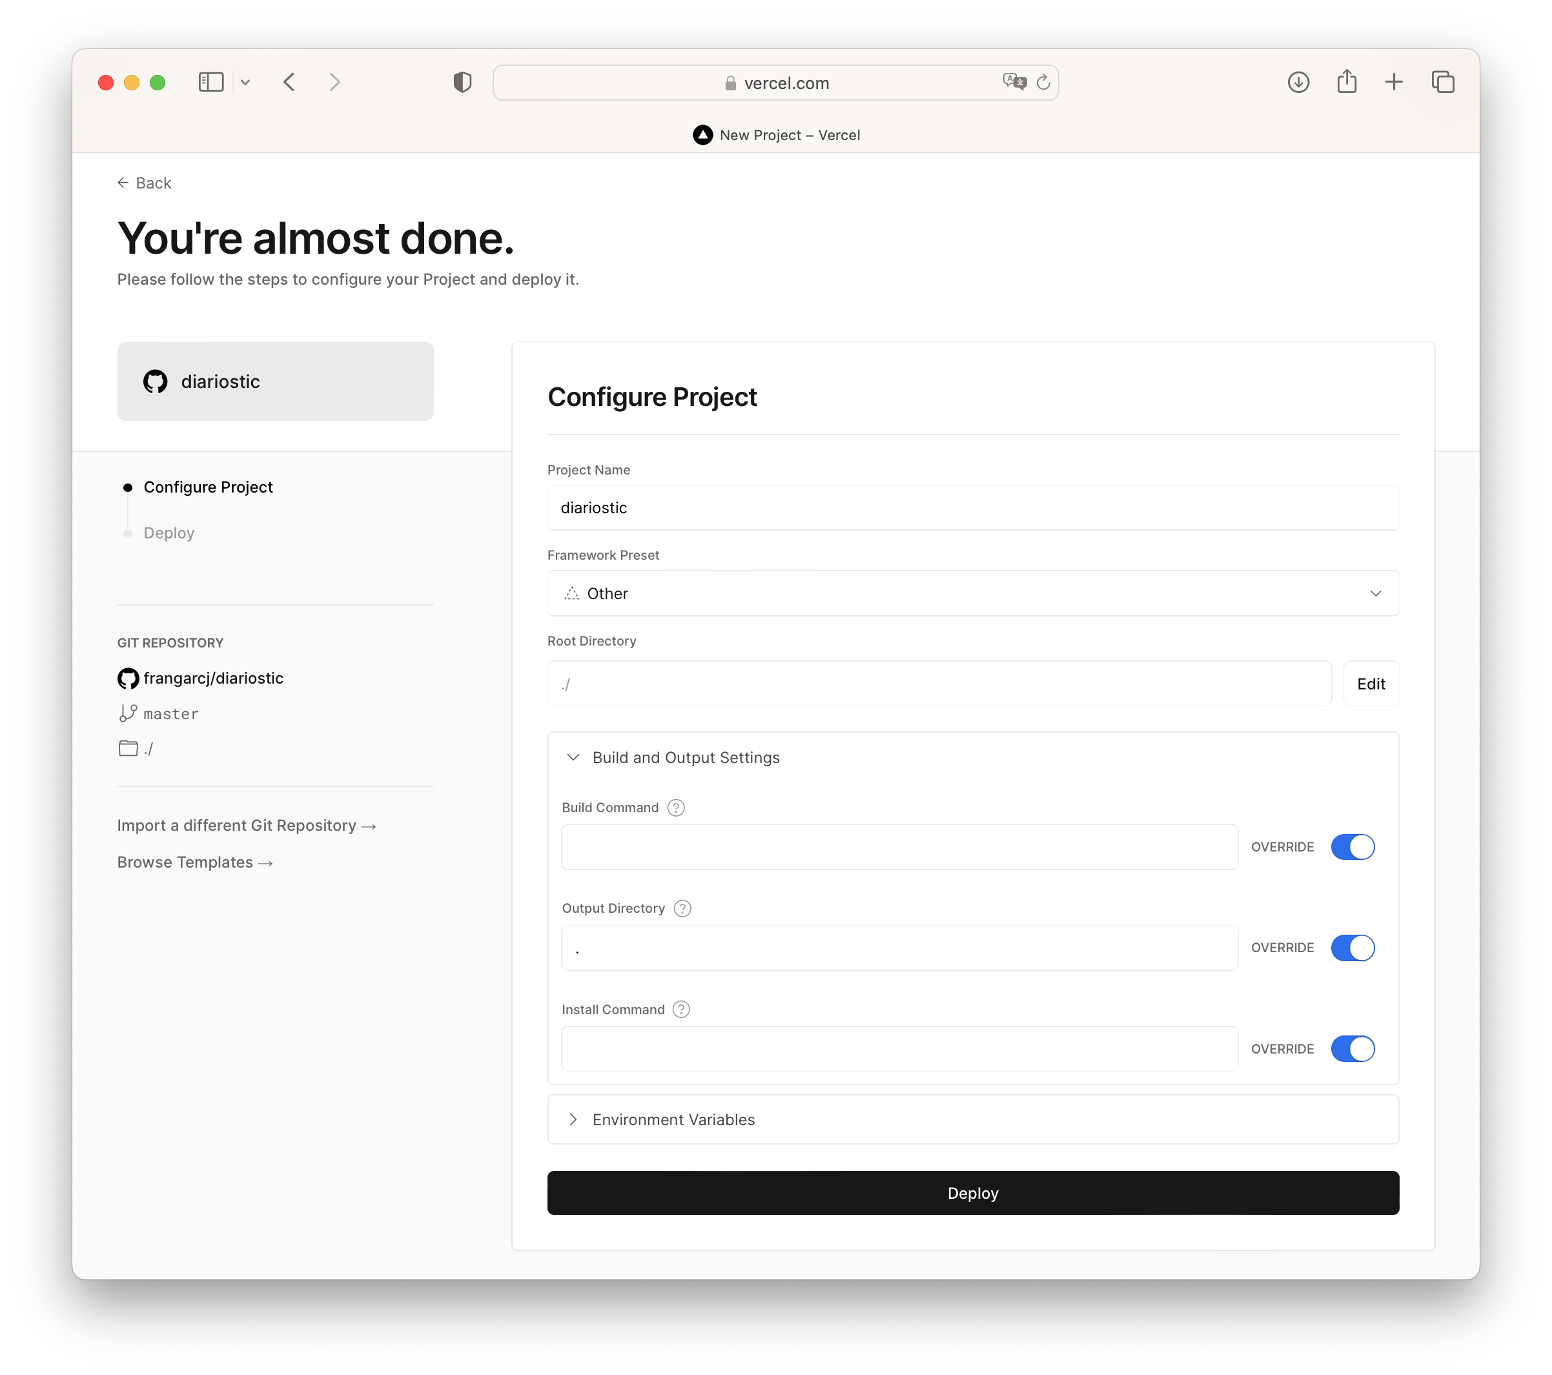1552x1375 pixels.
Task: Click Browse Templates link
Action: click(195, 862)
